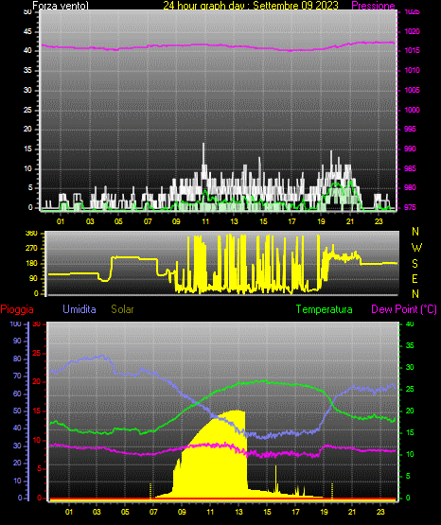Click the S compass letter on direction graph
This screenshot has height=525, width=441.
(415, 264)
